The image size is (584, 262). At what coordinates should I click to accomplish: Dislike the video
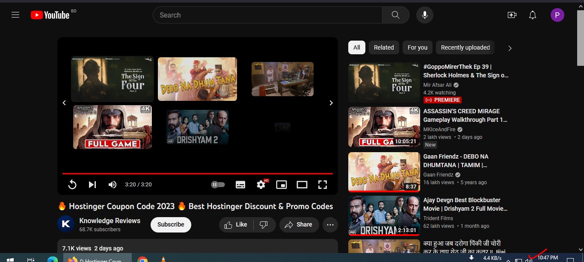pos(264,224)
